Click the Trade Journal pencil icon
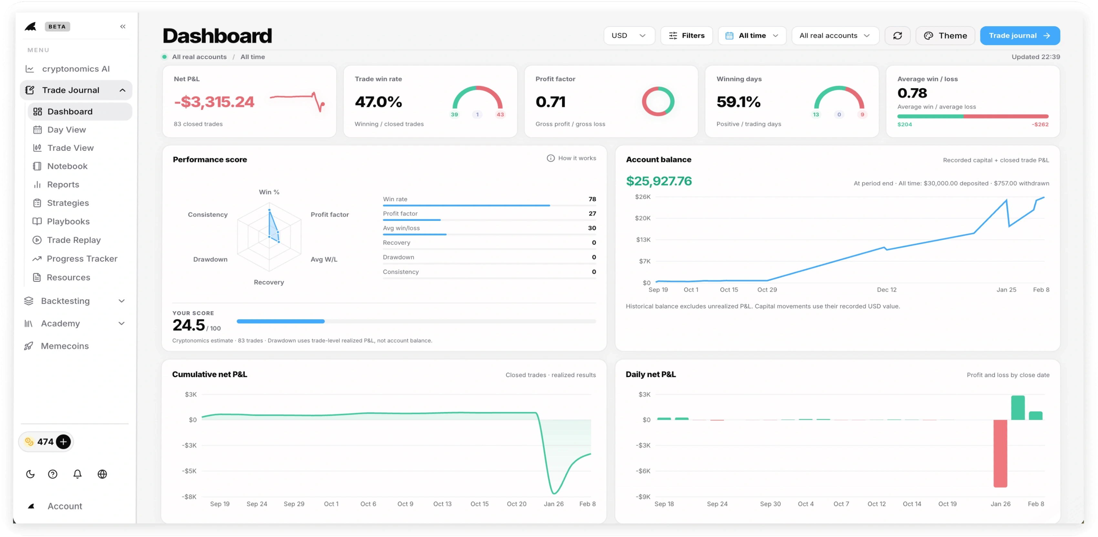This screenshot has height=537, width=1098. pyautogui.click(x=30, y=90)
